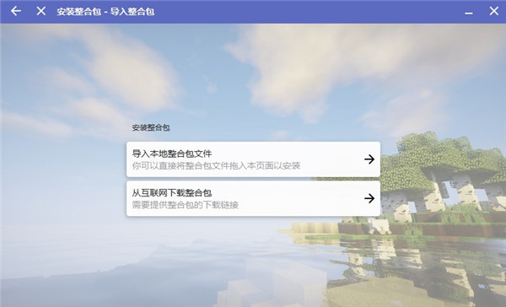Click the 需要提供整合包的下载链接 hint text

pos(185,205)
